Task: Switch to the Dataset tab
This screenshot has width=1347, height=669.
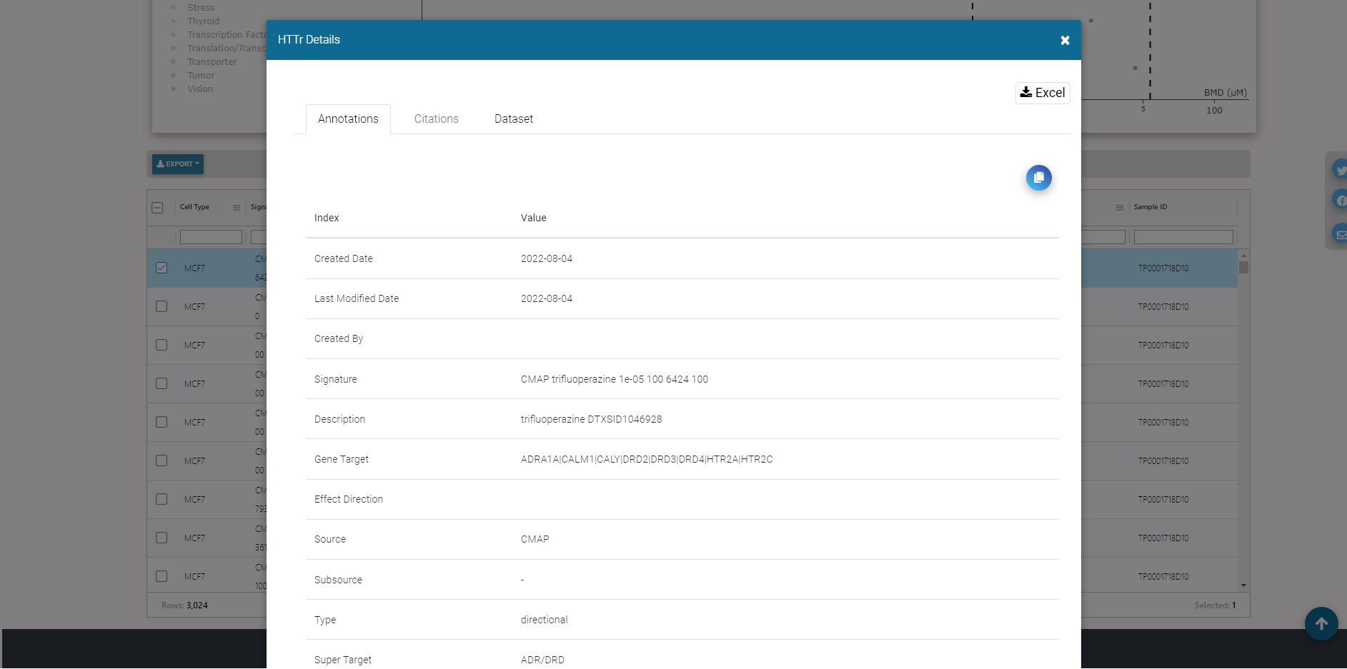Action: pos(513,119)
